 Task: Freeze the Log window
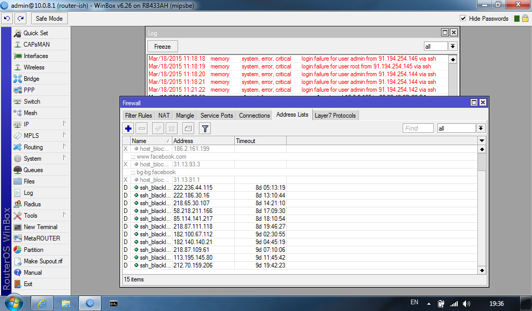[163, 47]
